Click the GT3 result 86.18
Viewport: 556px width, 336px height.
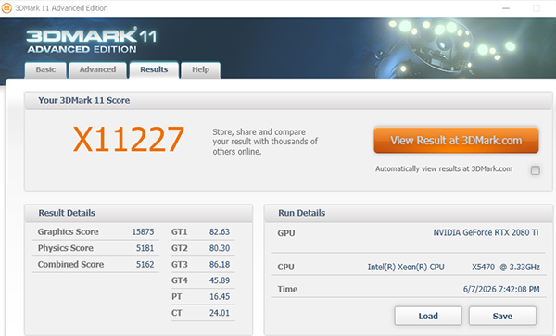point(219,264)
